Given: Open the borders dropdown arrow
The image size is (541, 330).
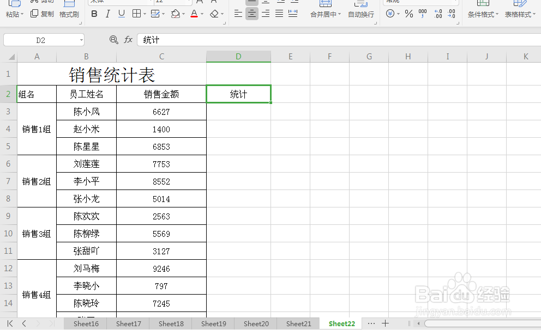Looking at the screenshot, I should 146,14.
